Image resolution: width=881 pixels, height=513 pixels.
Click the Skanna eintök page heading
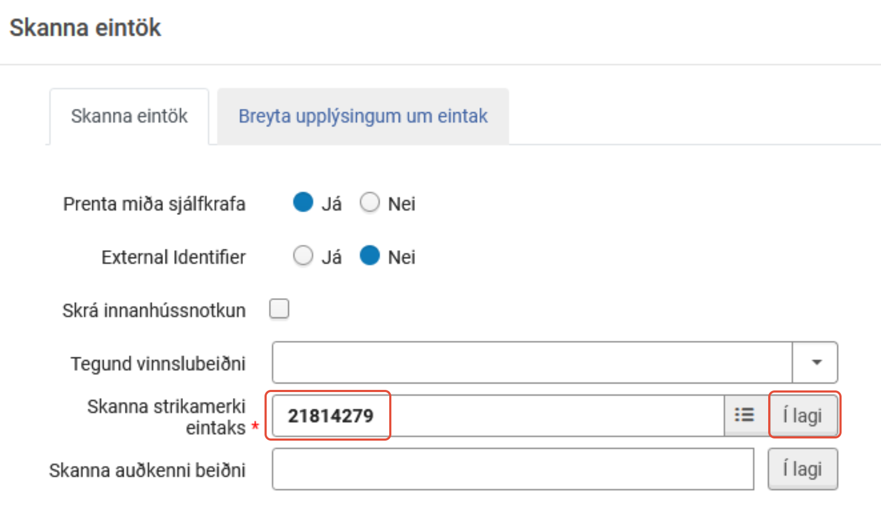tap(85, 28)
